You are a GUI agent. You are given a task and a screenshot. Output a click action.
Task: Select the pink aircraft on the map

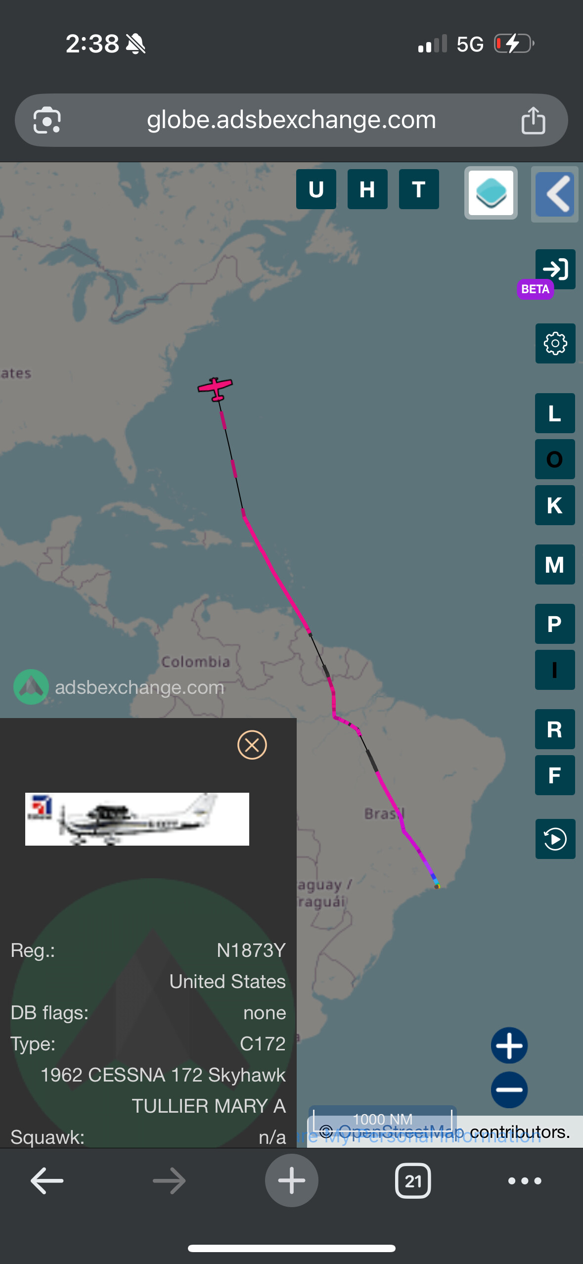[216, 389]
